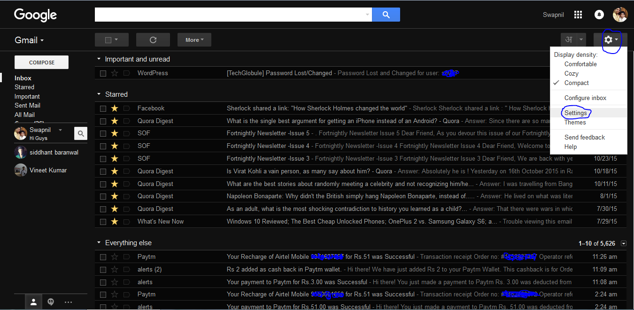Open Swapnil chat status dropdown
Screen dimensions: 634x310
(60, 130)
